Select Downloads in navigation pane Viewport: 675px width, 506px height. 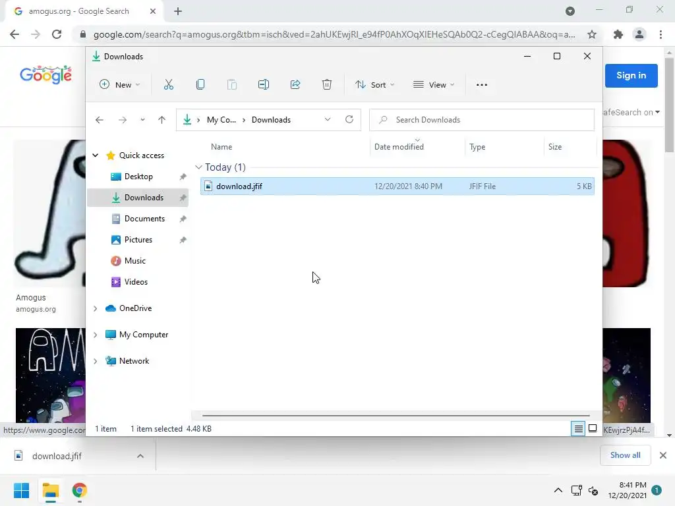point(138,198)
